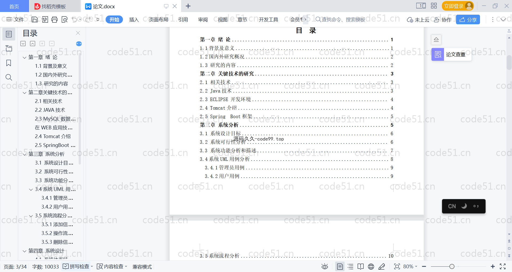Image resolution: width=512 pixels, height=272 pixels.
Task: Switch to Reading layout icon
Action: point(361,266)
